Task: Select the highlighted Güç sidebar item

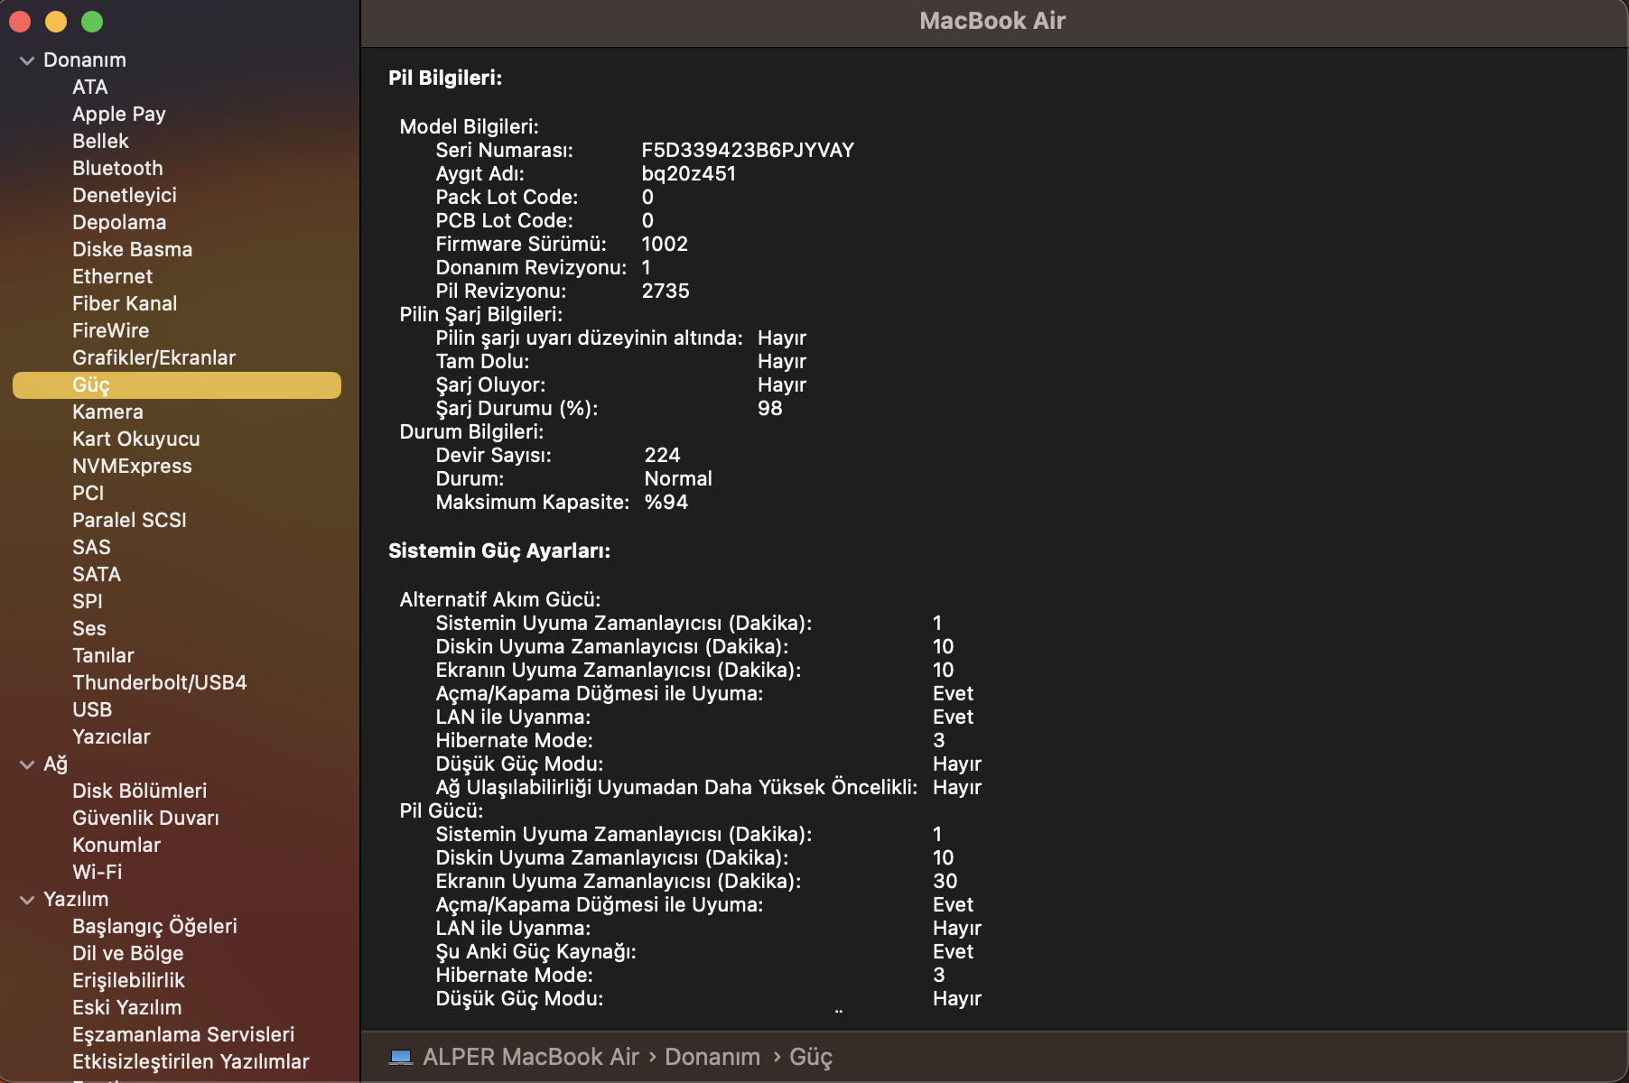Action: tap(177, 385)
